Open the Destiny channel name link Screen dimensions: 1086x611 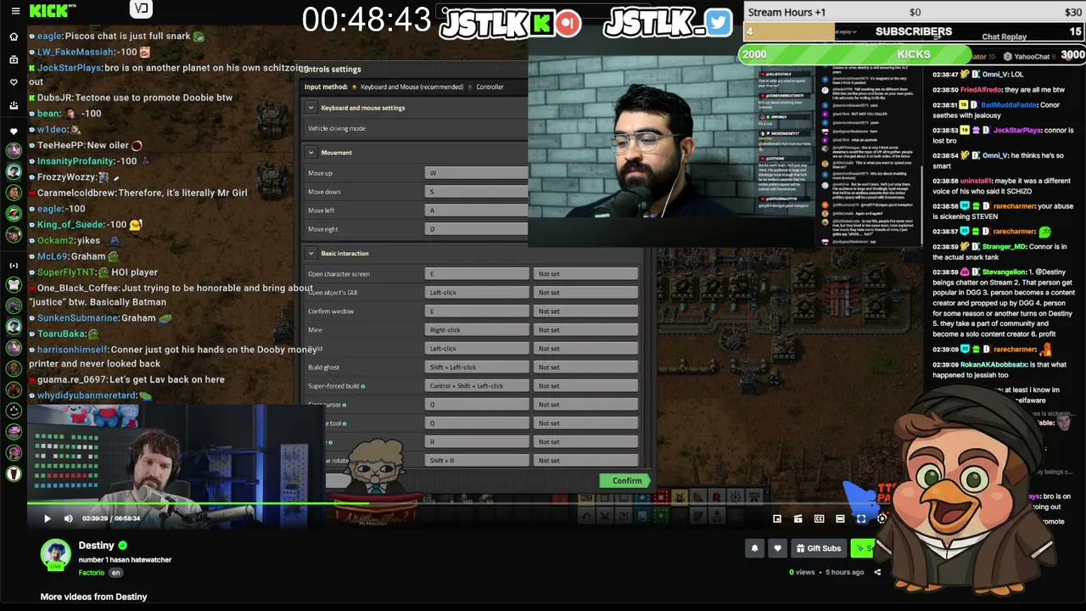pos(97,545)
